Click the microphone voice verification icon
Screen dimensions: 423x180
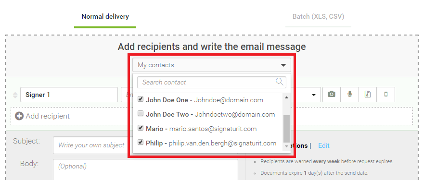pyautogui.click(x=350, y=95)
